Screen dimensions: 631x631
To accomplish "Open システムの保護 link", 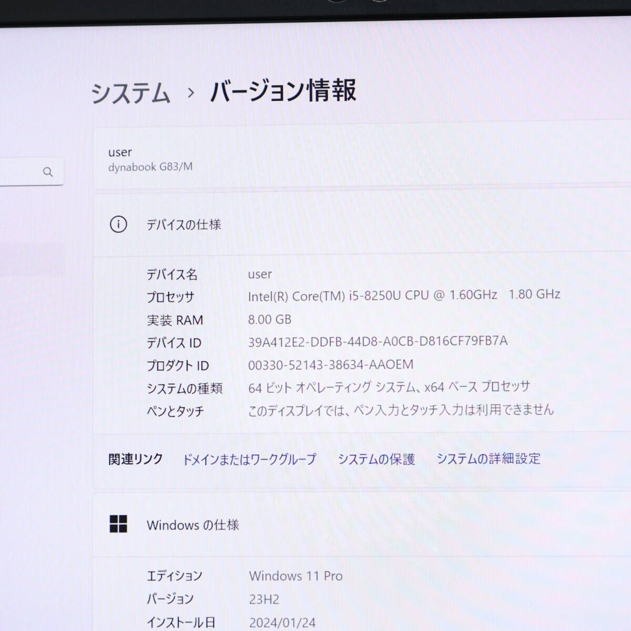I will click(x=376, y=459).
